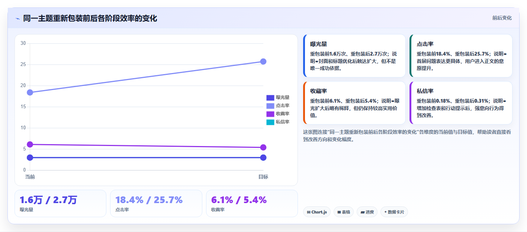Click the page title 同一主题重新包装前后各阶段效率的变化
Screen dimensions: 527x232
pos(90,19)
